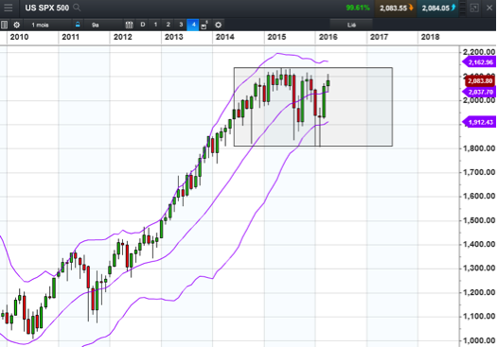Click the 2,200.00 price axis label

point(479,52)
